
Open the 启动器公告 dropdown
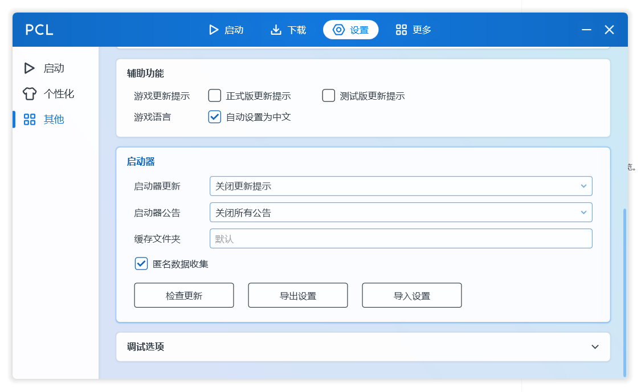point(401,213)
